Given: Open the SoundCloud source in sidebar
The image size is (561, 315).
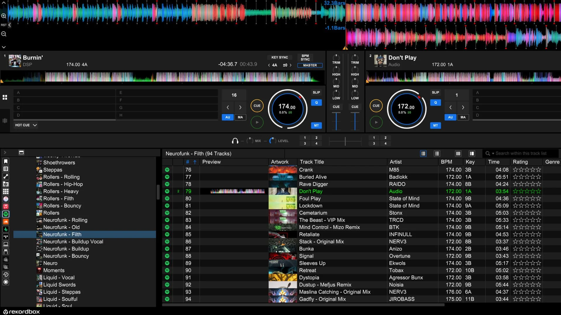Looking at the screenshot, I should point(6,222).
